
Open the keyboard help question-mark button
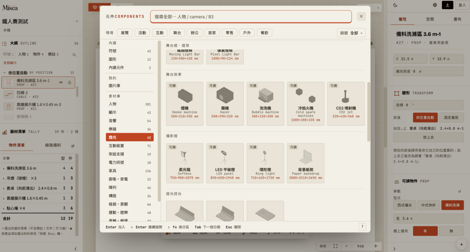pos(362,227)
